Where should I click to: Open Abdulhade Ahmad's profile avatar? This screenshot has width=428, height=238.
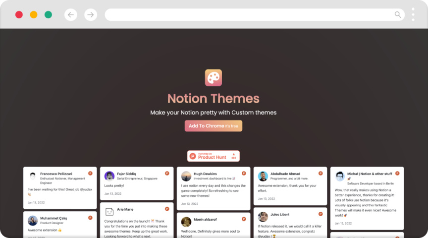(263, 176)
